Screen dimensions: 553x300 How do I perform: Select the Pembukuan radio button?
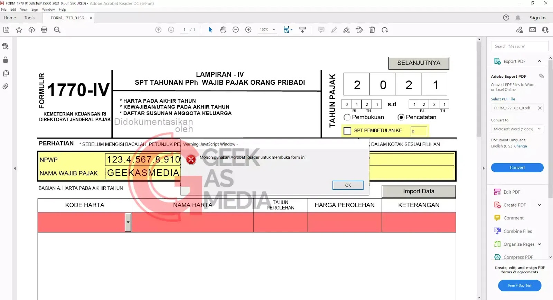pos(347,117)
